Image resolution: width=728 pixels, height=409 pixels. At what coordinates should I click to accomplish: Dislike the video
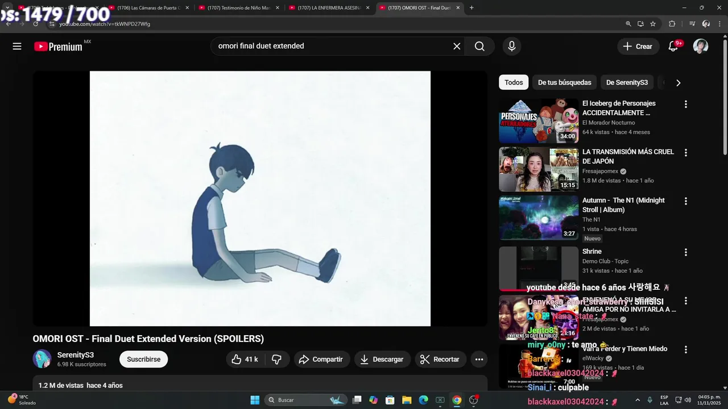coord(277,359)
